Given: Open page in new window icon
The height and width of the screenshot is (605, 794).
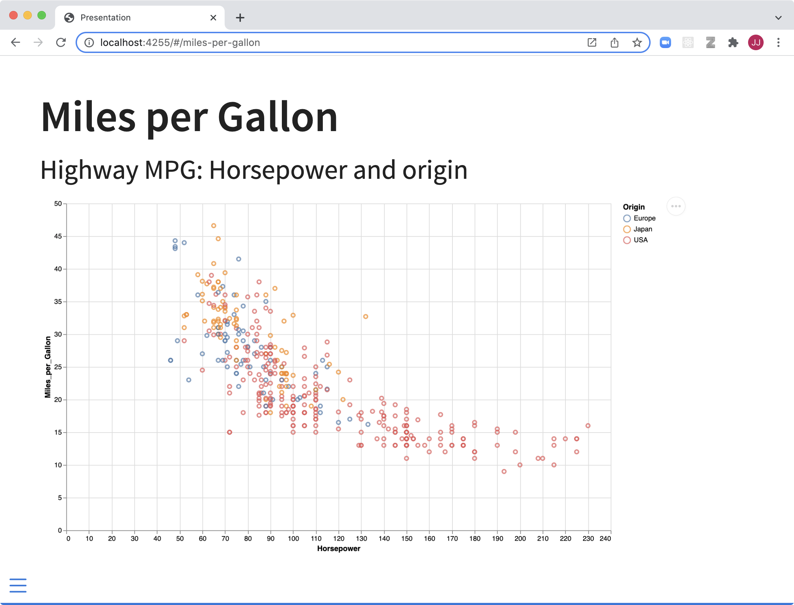Looking at the screenshot, I should (x=592, y=42).
